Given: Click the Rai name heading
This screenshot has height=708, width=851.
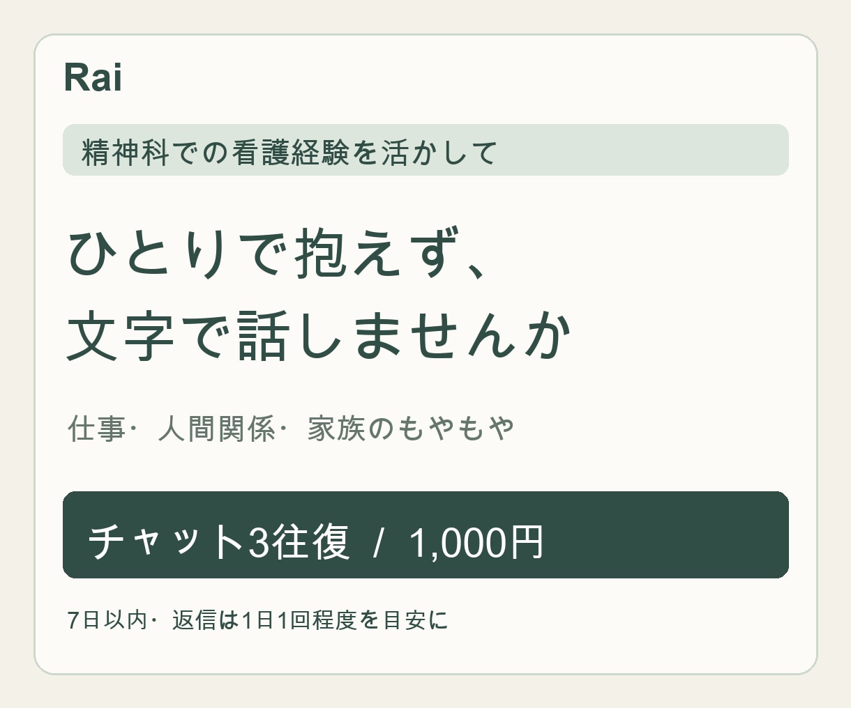Looking at the screenshot, I should pos(93,77).
